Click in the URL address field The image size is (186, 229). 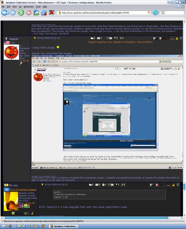click(x=102, y=13)
